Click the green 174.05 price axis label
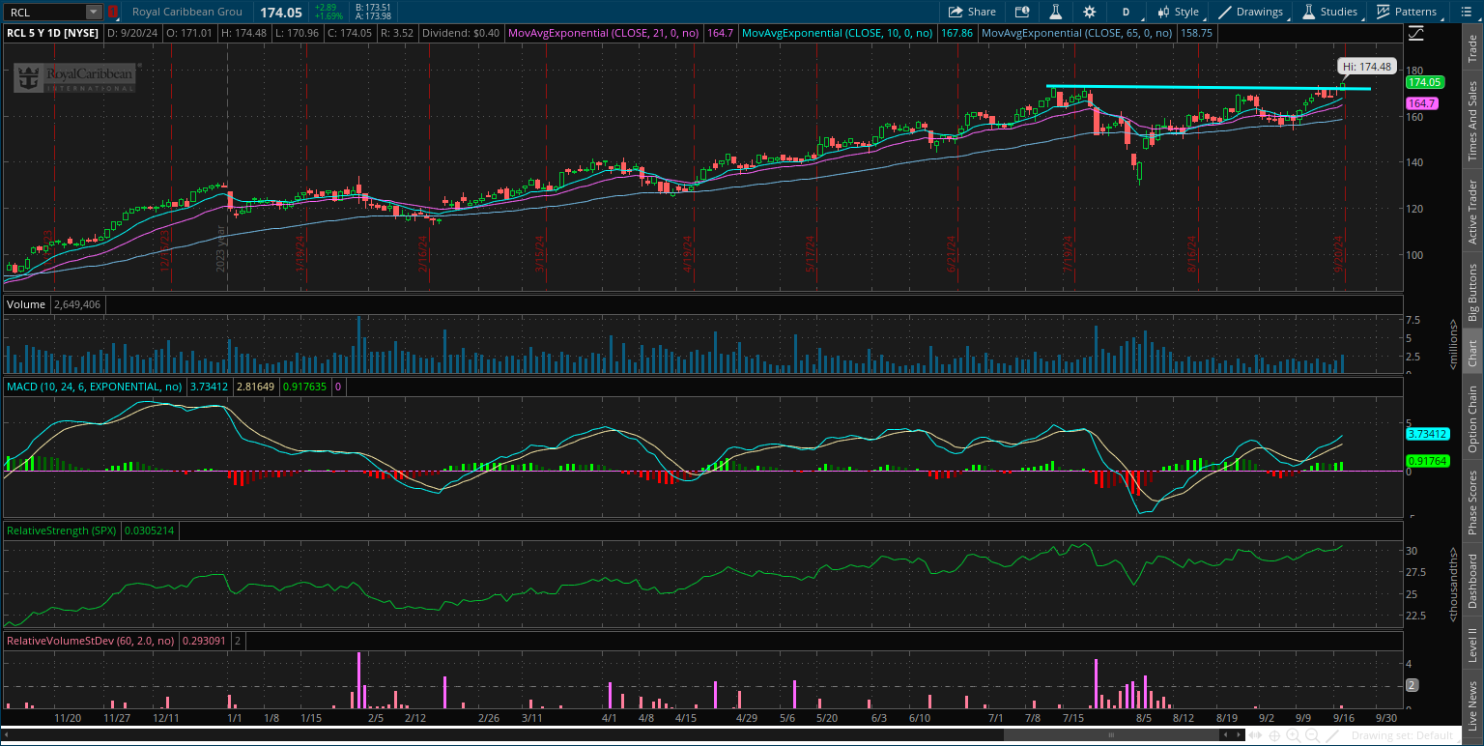 pyautogui.click(x=1424, y=83)
